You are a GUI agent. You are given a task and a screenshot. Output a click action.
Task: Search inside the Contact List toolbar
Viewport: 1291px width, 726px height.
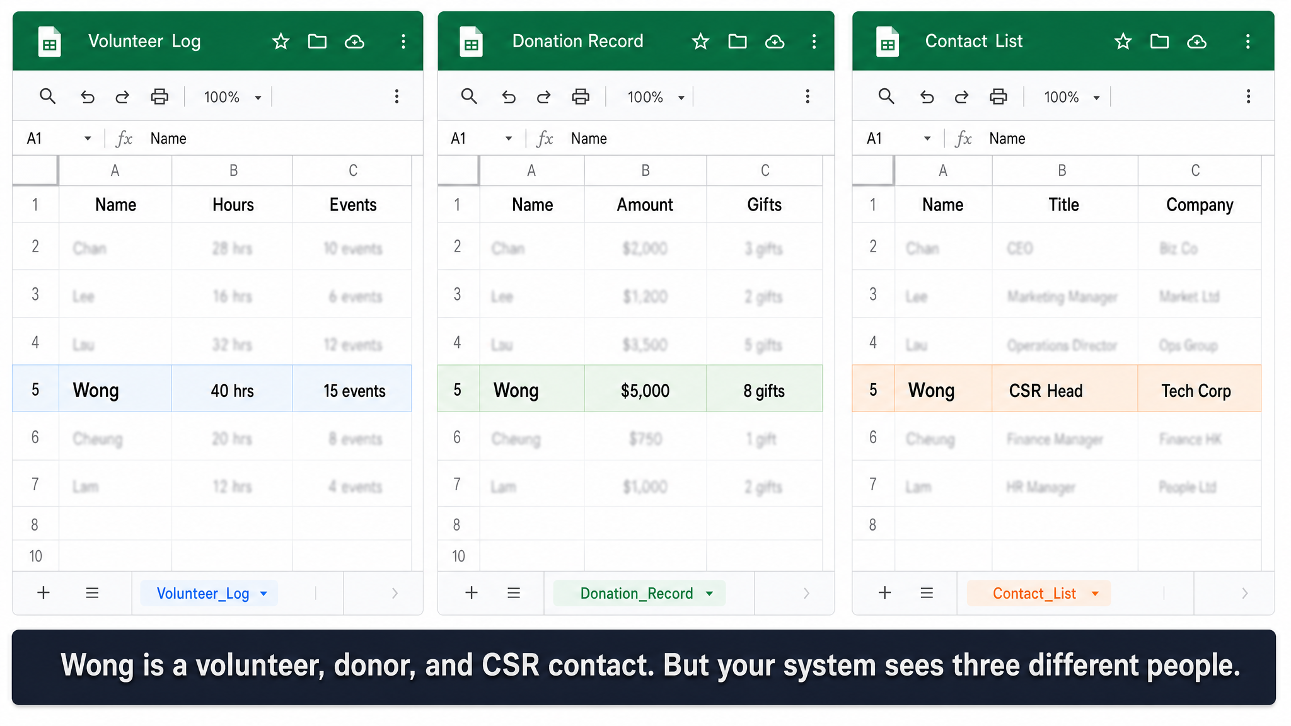click(x=886, y=96)
